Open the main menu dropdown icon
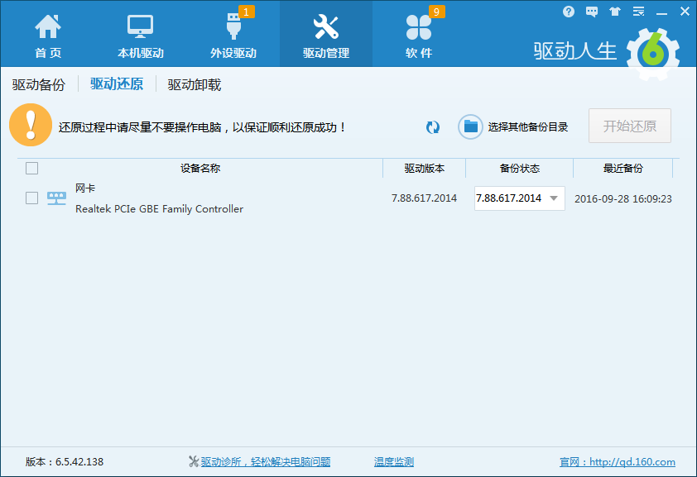Screen dimensions: 697x477 tap(638, 12)
